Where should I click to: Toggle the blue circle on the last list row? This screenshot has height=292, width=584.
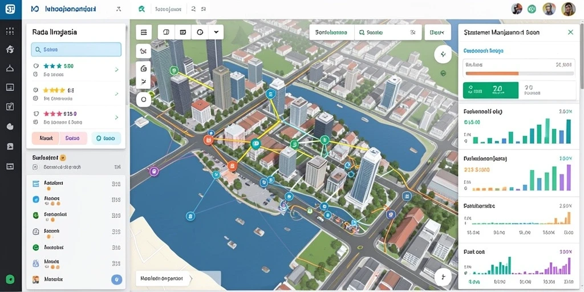pos(116,279)
